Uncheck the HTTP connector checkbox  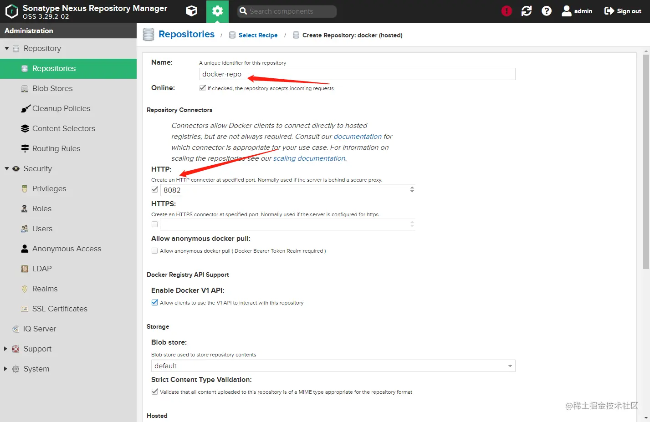154,190
